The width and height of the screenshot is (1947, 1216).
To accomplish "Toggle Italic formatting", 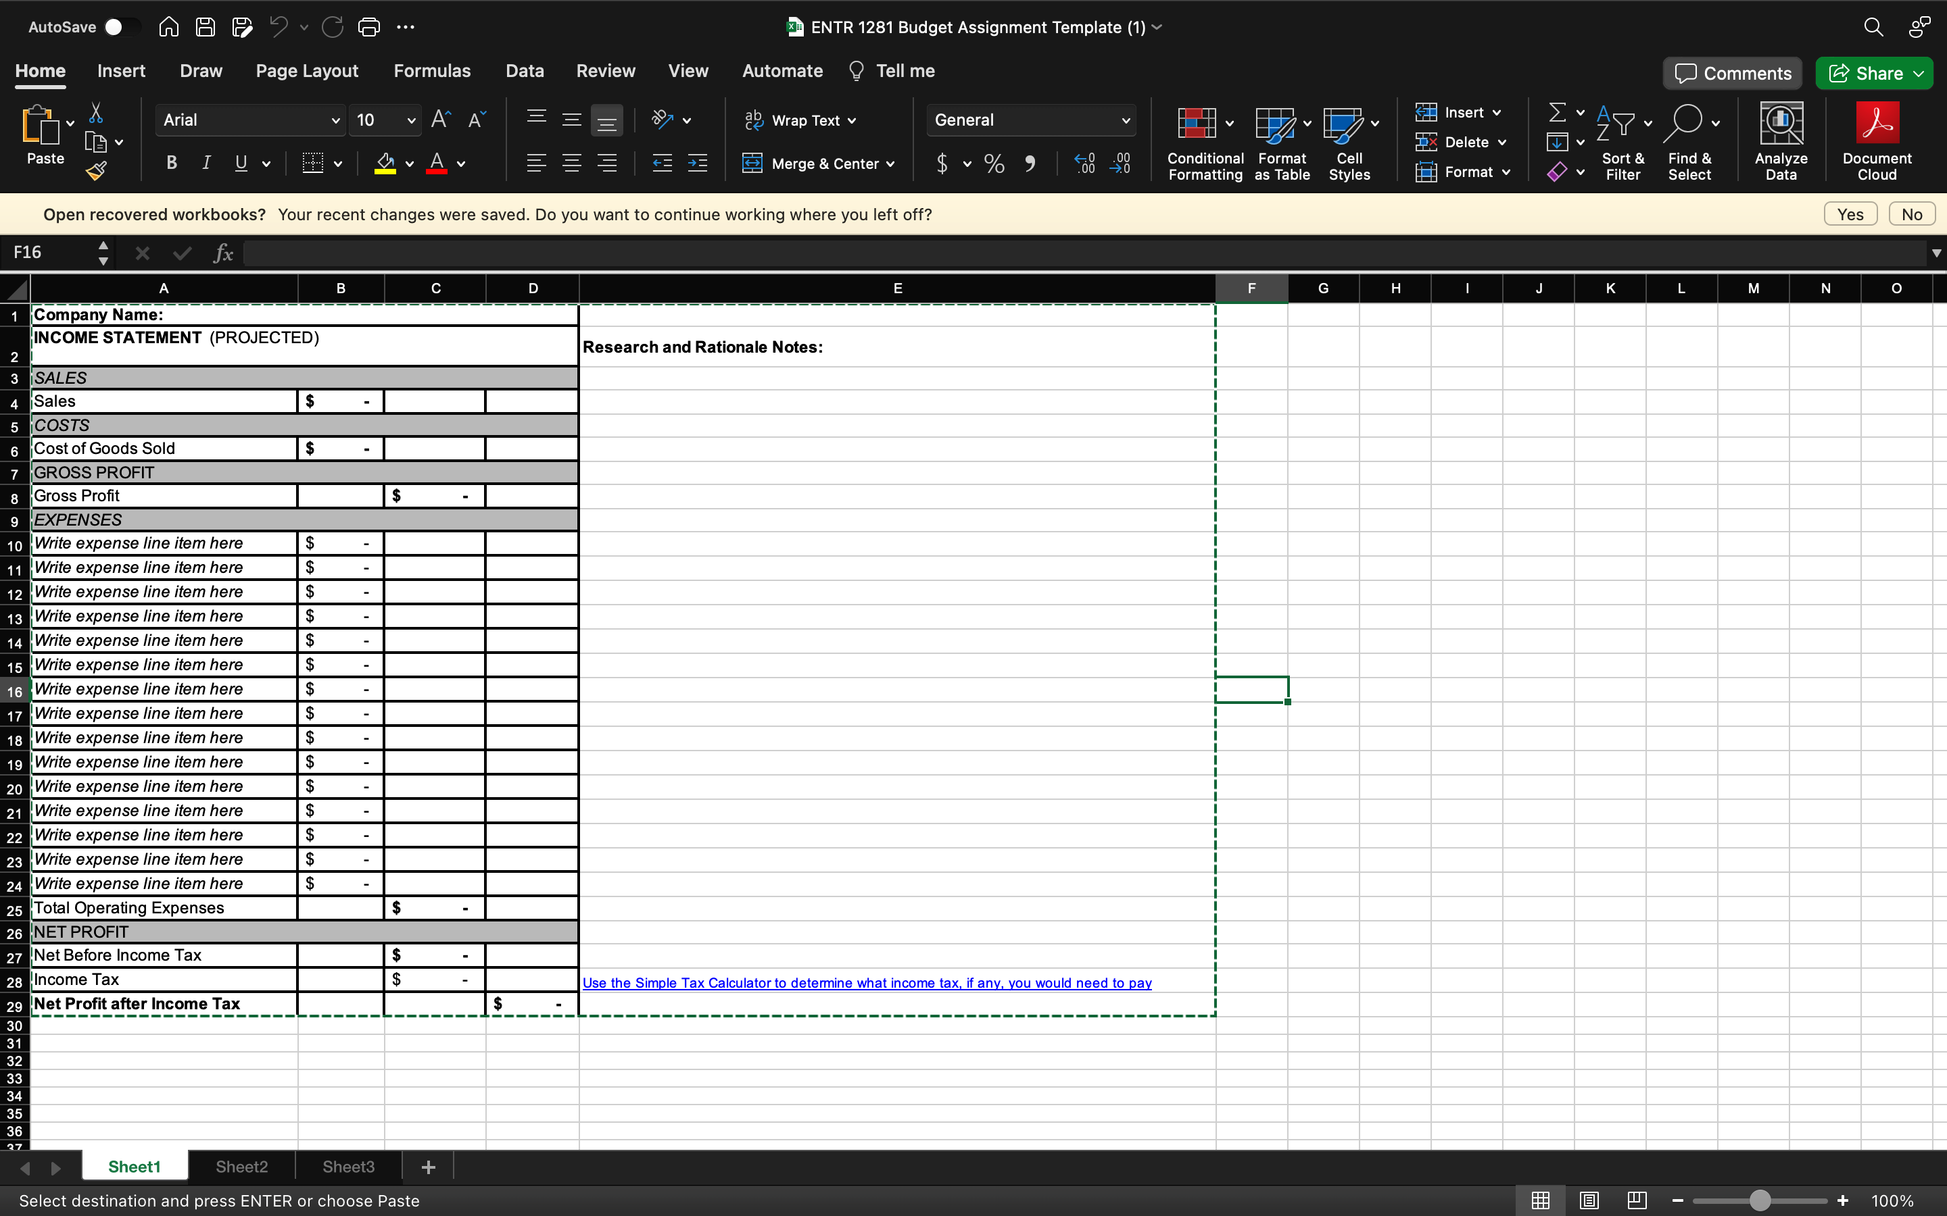I will coord(206,163).
